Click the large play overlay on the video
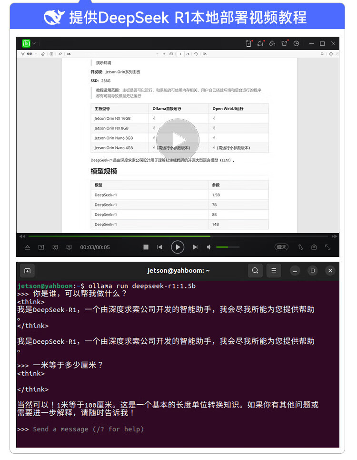This screenshot has height=460, width=357. point(178,140)
